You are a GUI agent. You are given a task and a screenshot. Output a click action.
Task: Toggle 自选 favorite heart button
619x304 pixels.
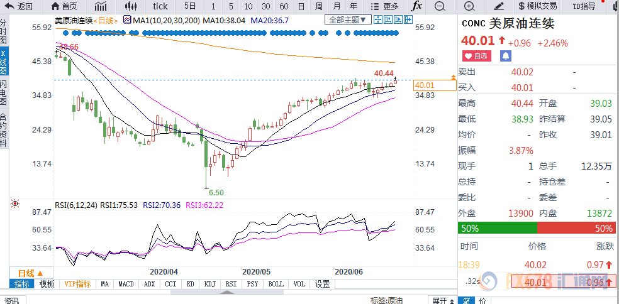point(477,56)
